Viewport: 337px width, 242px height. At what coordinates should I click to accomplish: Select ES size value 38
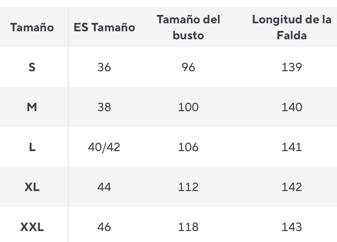click(x=104, y=107)
